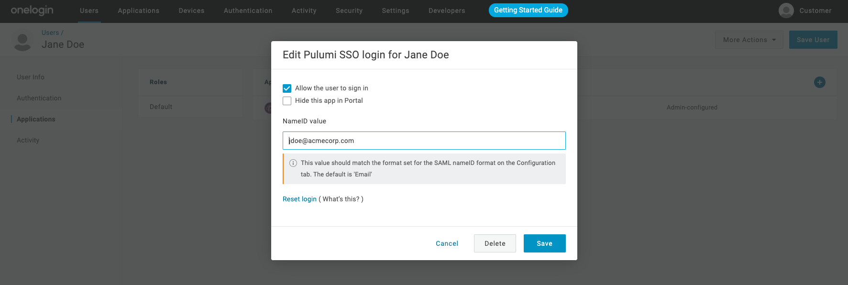The width and height of the screenshot is (848, 285).
Task: Expand the More Actions dropdown
Action: tap(749, 40)
